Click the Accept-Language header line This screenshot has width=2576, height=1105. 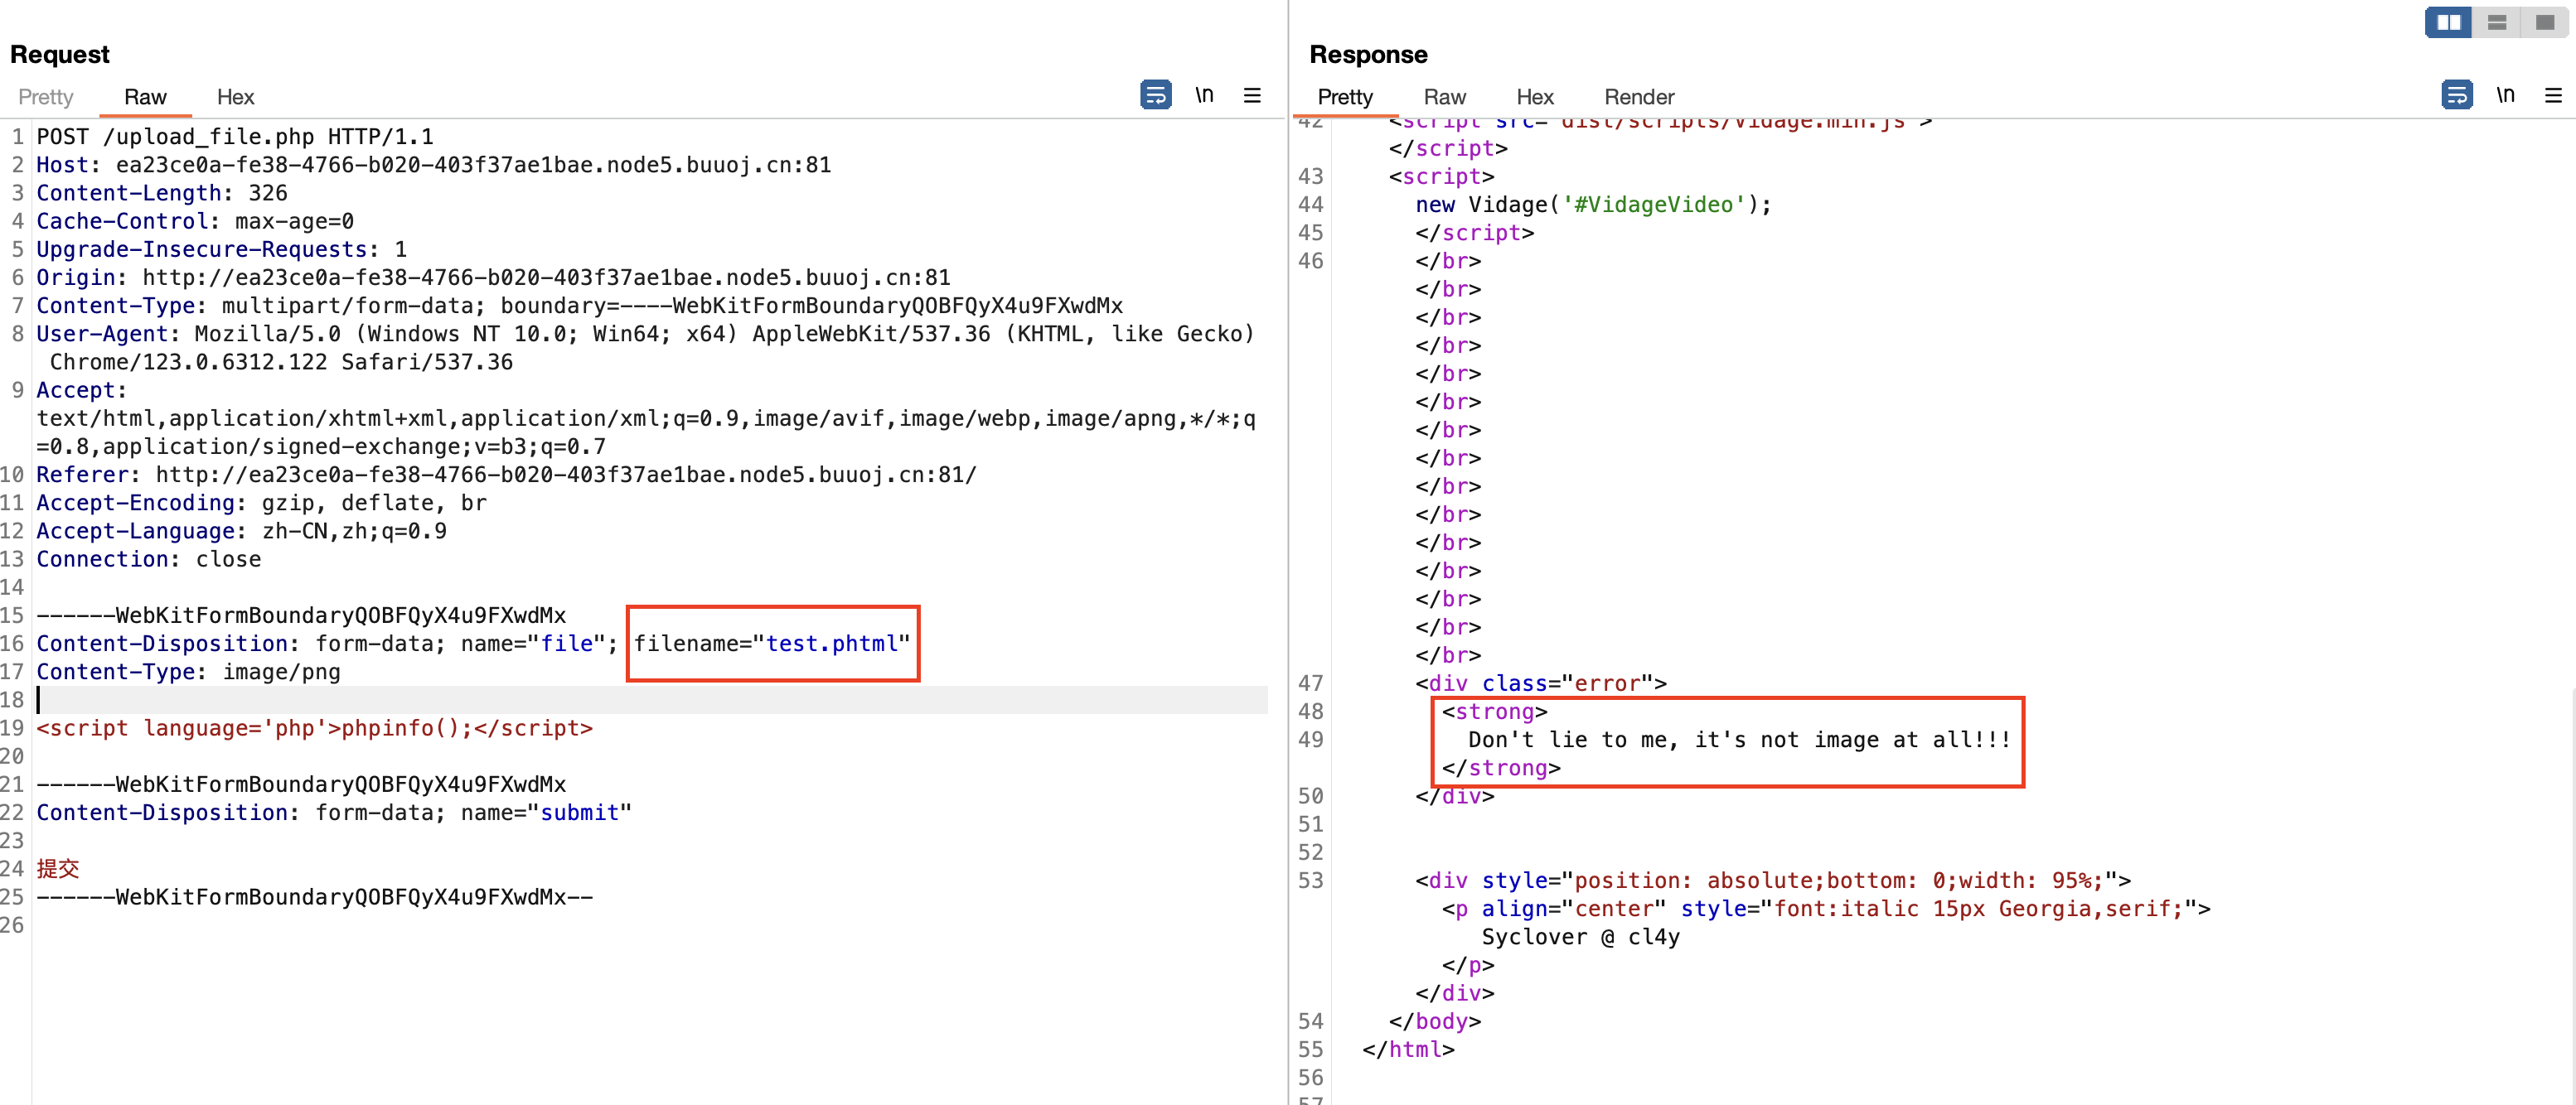click(241, 532)
